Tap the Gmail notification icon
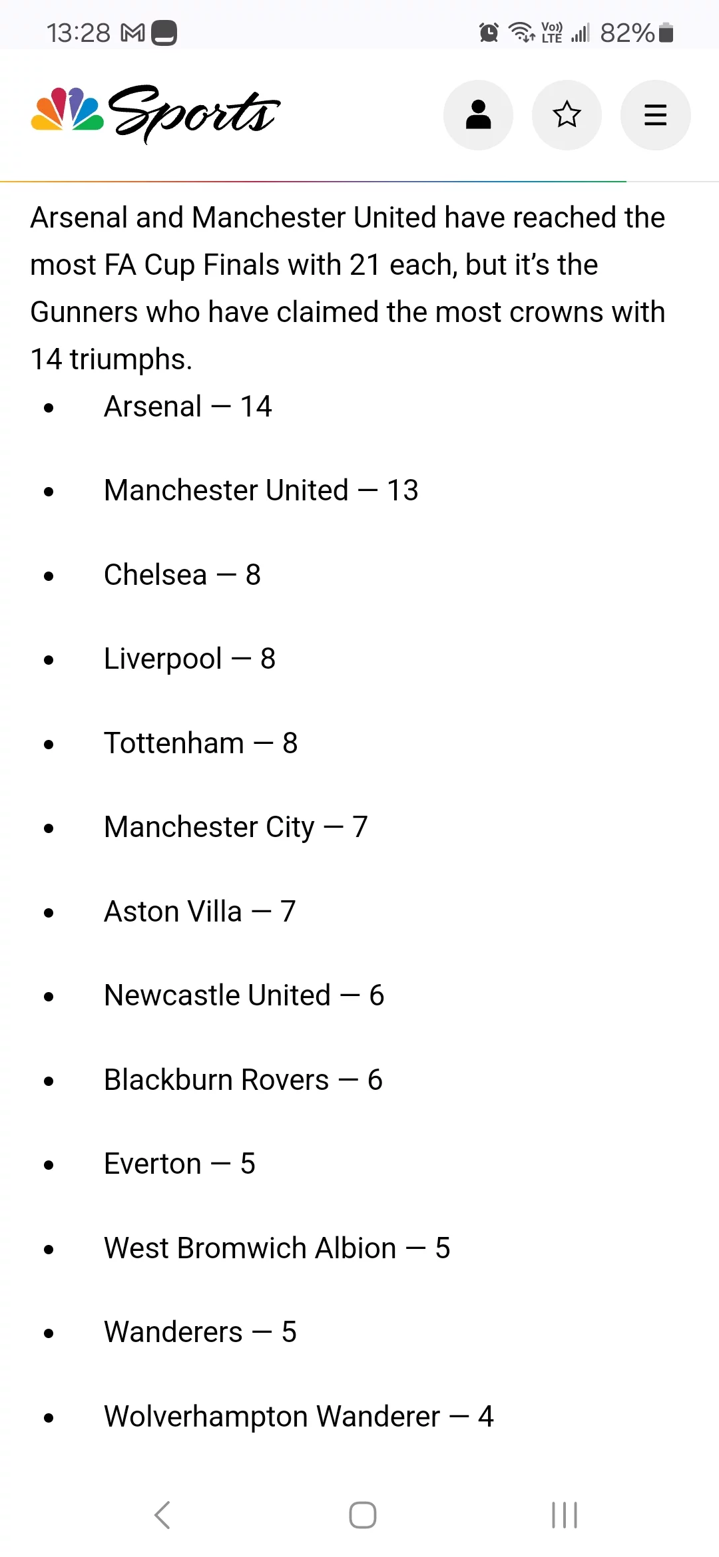This screenshot has width=719, height=1557. 132,33
